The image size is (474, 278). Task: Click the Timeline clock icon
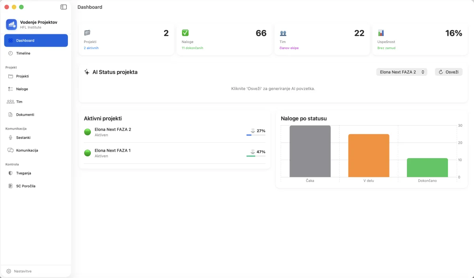pos(10,53)
